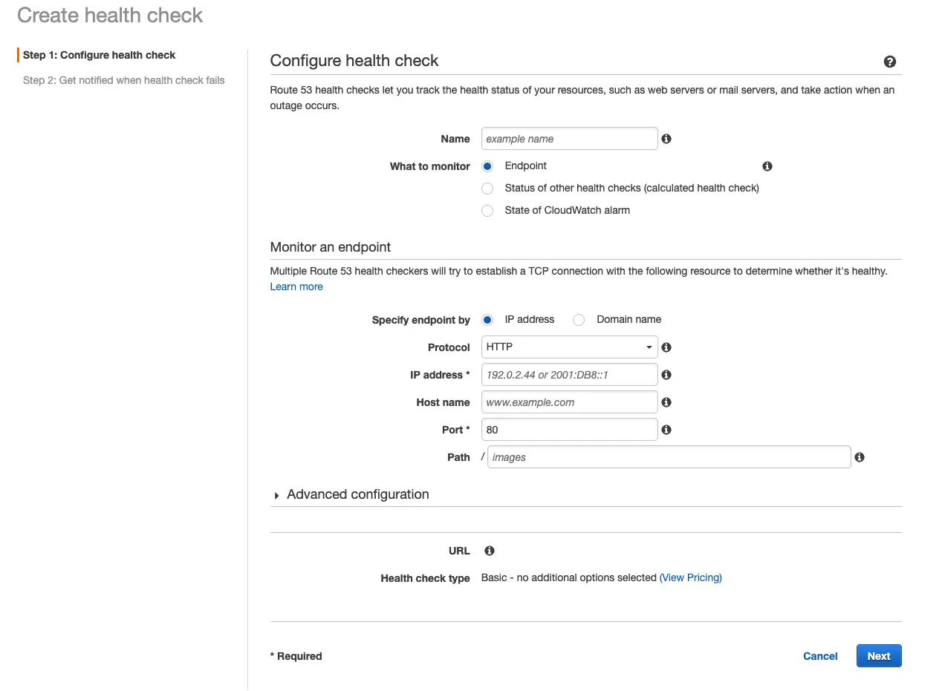Open the Protocol HTTP dropdown
Image resolution: width=942 pixels, height=691 pixels.
pos(569,347)
